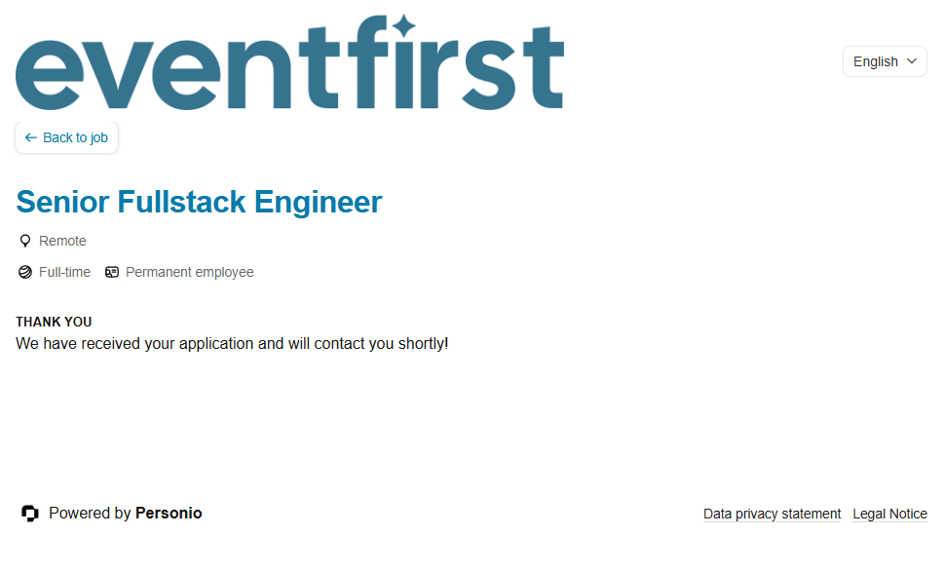
Task: Click the THANK YOU heading
Action: click(54, 322)
